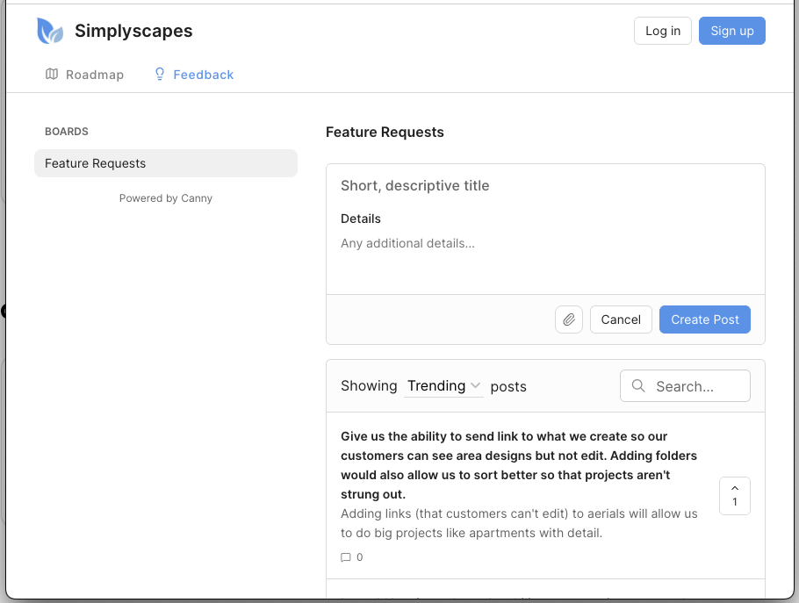Click the Create Post button

[x=704, y=319]
